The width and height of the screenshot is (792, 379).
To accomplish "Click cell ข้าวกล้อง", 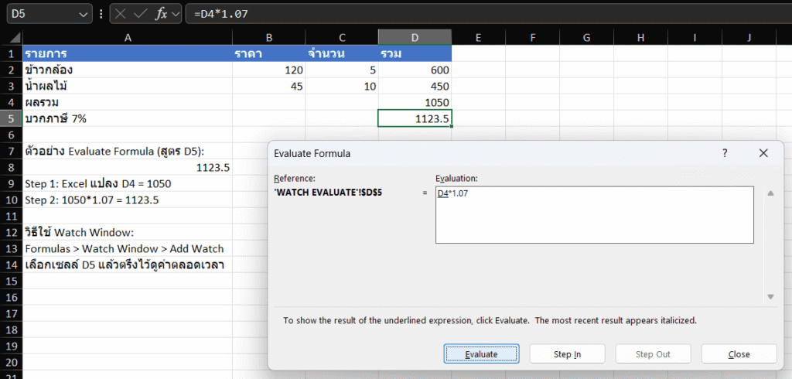I will pyautogui.click(x=128, y=70).
